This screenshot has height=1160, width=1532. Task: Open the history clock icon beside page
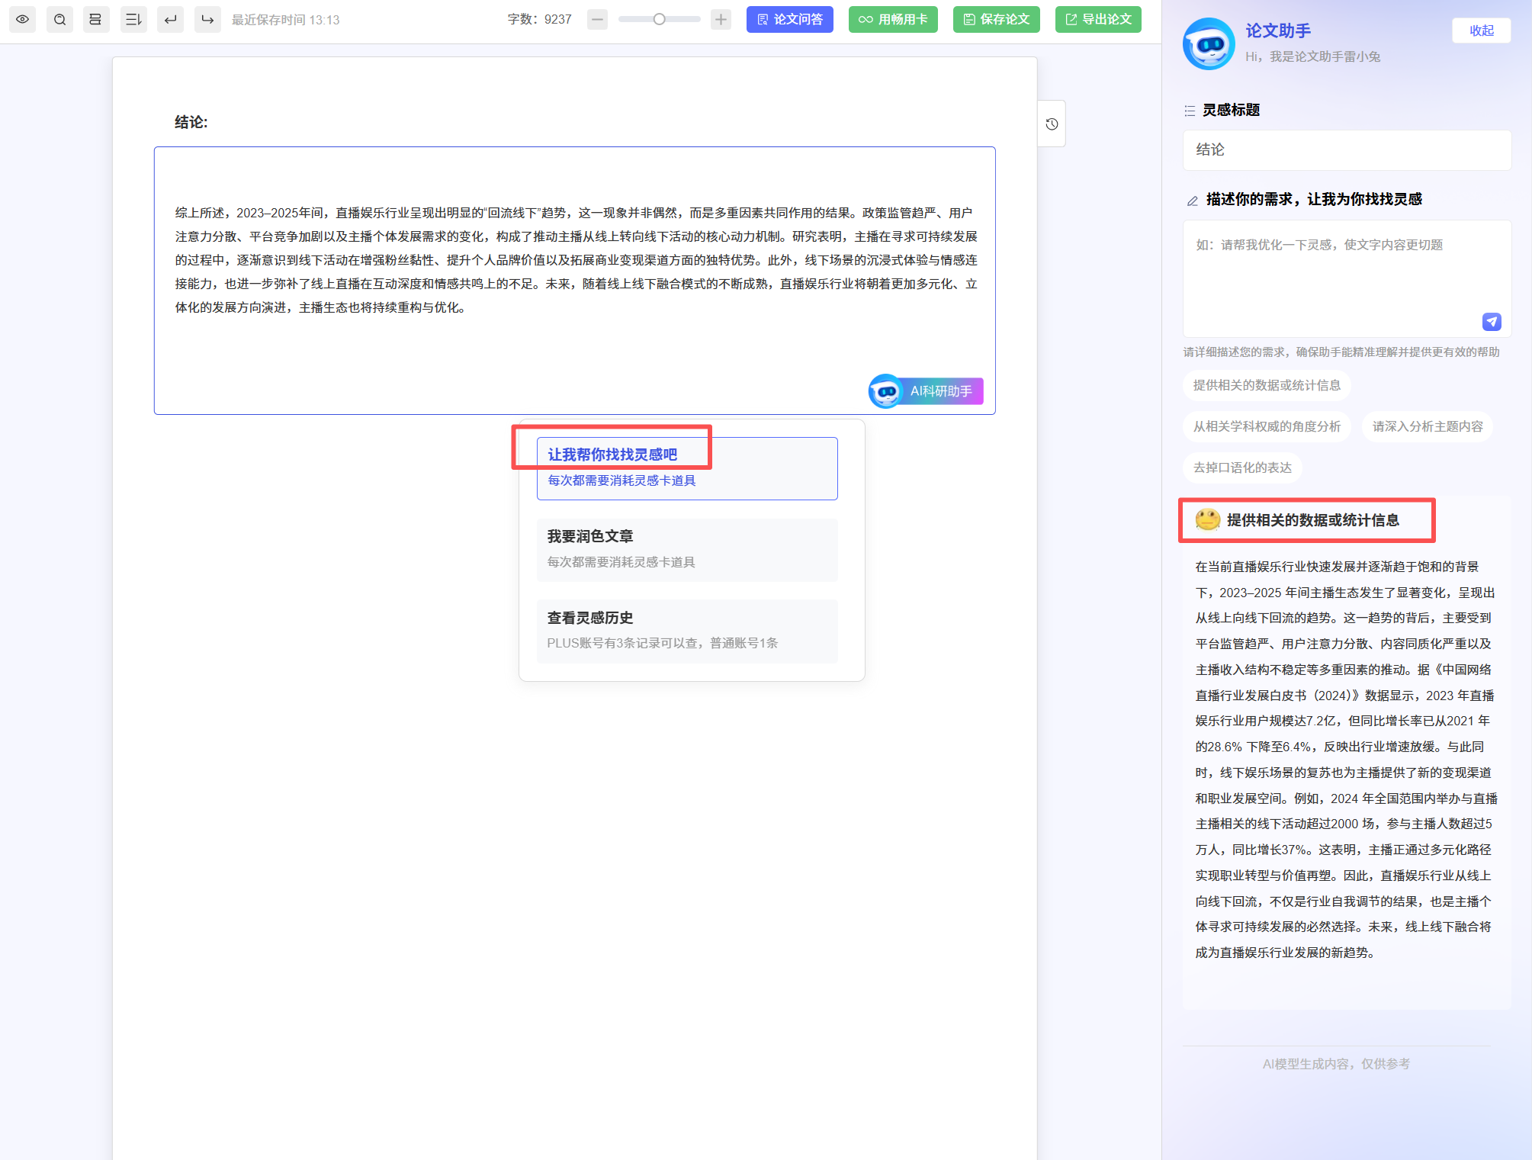(1052, 124)
